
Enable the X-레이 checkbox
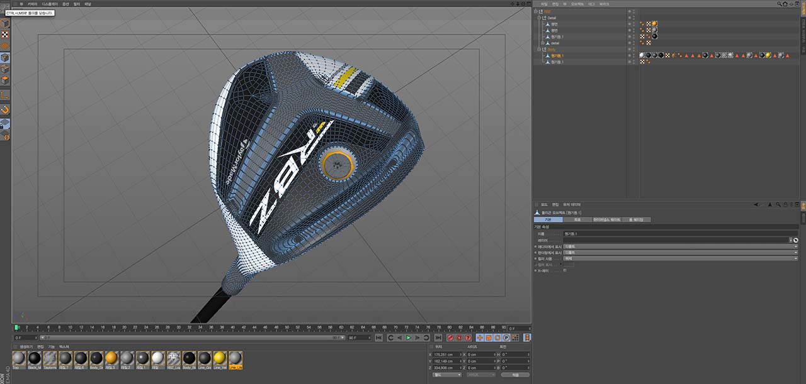coord(565,270)
